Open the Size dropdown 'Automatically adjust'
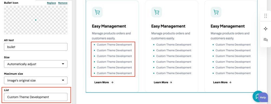 coord(36,64)
